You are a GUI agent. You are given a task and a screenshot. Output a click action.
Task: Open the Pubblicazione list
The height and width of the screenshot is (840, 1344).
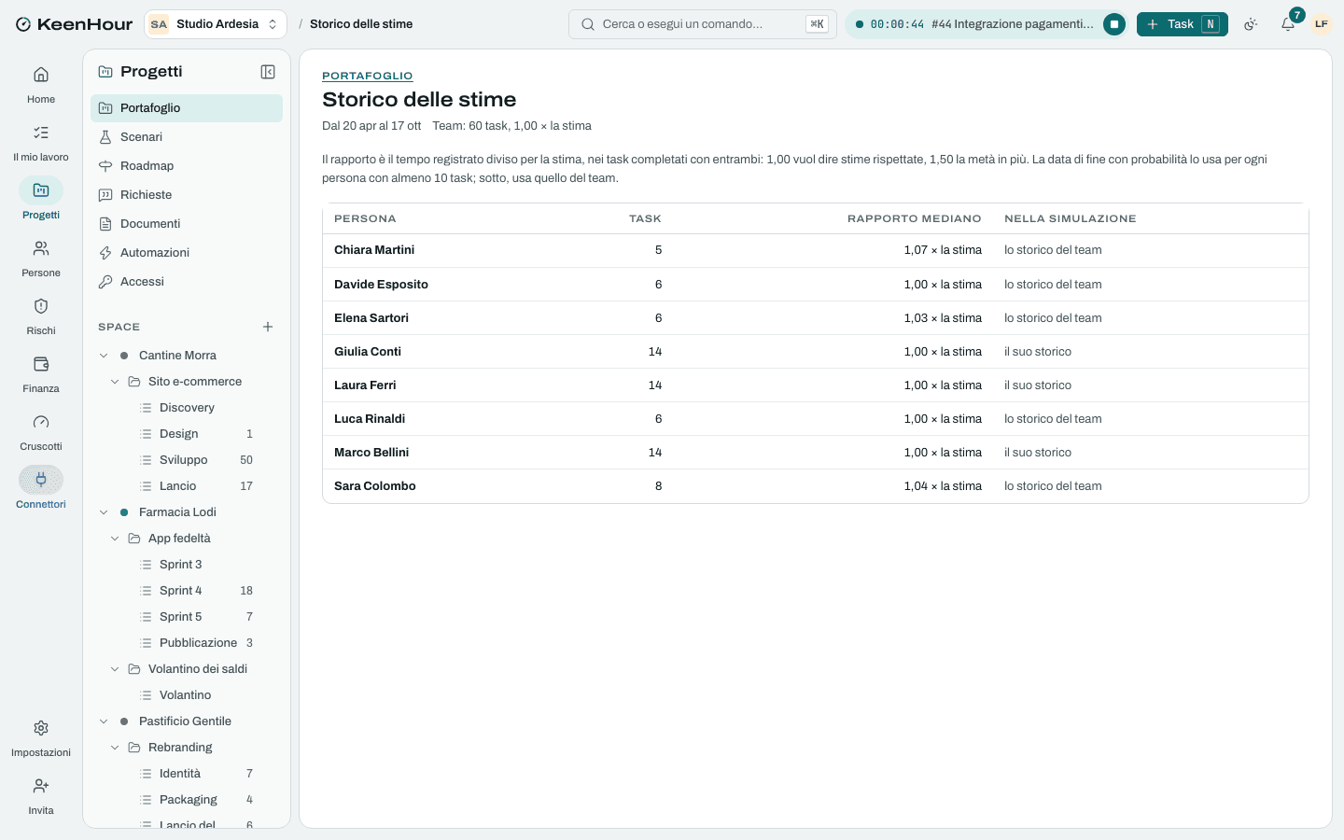click(x=196, y=643)
